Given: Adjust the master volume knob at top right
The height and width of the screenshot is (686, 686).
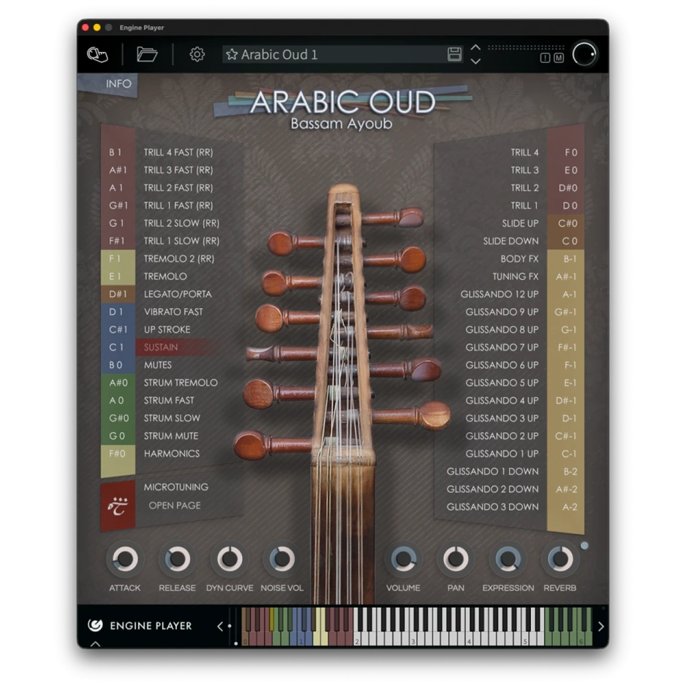Looking at the screenshot, I should point(584,54).
